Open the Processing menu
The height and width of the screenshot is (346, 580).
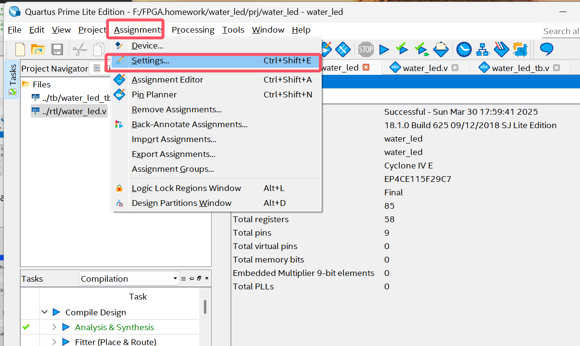click(193, 30)
